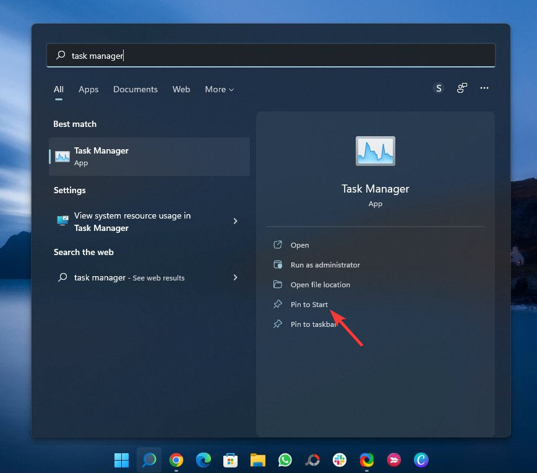
Task: Expand the View system resource usage chevron
Action: 235,221
